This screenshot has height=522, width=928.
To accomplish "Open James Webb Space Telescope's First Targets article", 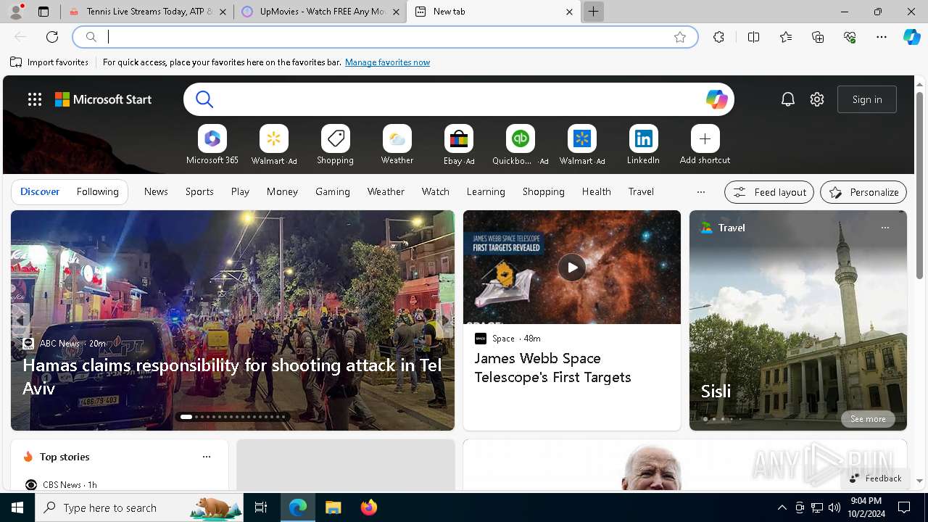I will coord(552,368).
